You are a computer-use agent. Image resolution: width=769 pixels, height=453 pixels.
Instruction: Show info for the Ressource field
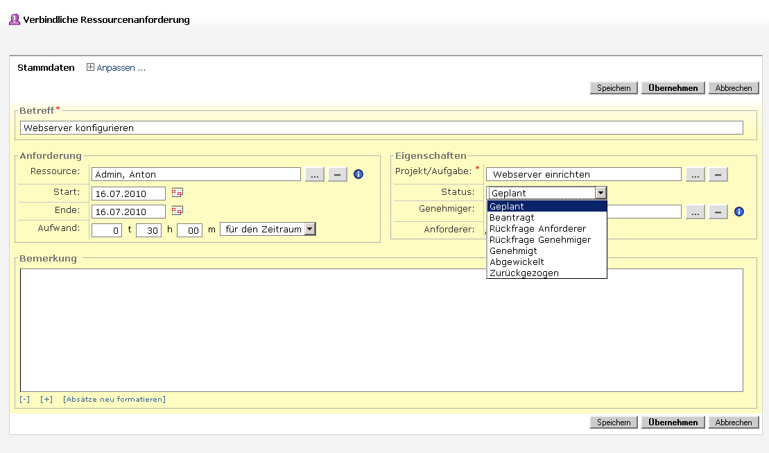click(x=358, y=174)
